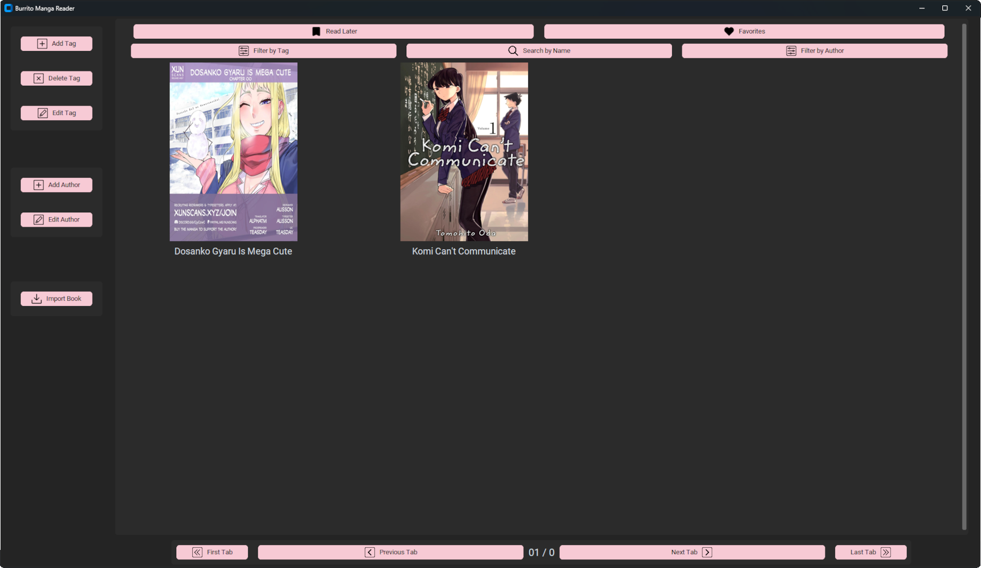Click the Burrito Manga Reader app icon
Viewport: 981px width, 568px height.
(8, 8)
